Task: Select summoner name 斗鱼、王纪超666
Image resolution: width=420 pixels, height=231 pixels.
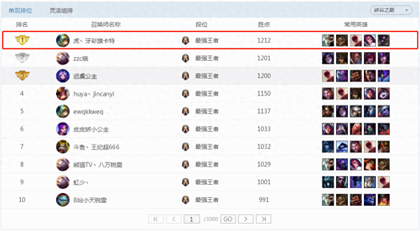Action: pos(97,147)
